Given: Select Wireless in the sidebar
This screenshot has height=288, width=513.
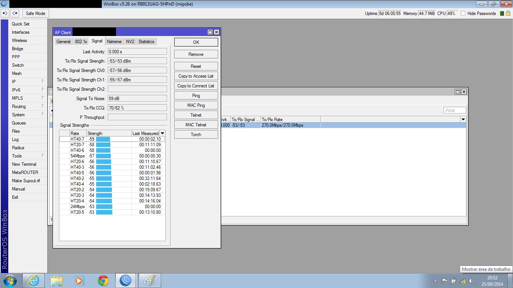Looking at the screenshot, I should [x=20, y=40].
